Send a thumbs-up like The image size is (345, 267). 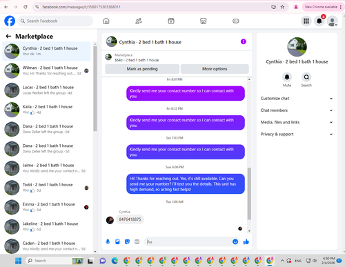pos(246,241)
